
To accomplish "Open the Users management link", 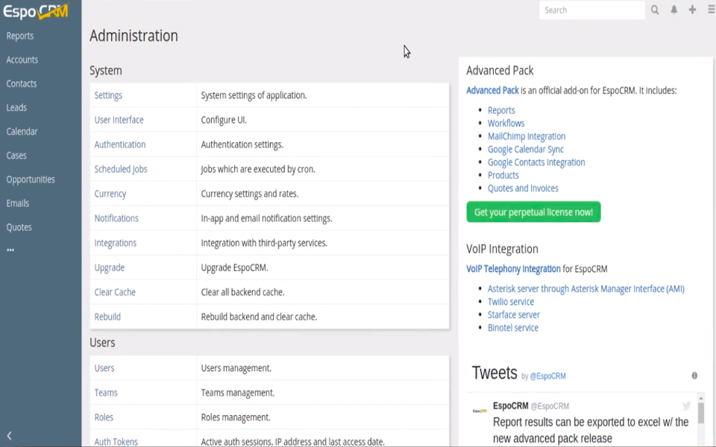I will tap(104, 368).
